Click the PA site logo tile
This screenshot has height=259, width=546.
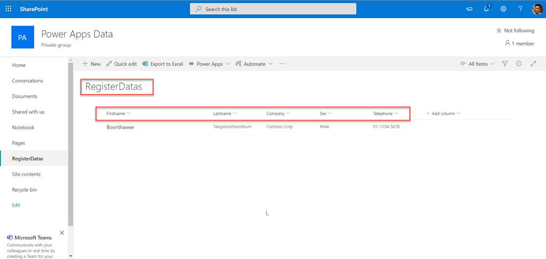click(22, 37)
